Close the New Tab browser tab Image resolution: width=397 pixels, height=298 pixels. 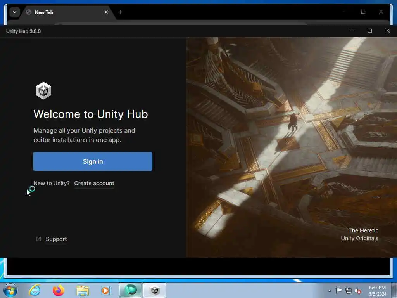click(x=106, y=12)
